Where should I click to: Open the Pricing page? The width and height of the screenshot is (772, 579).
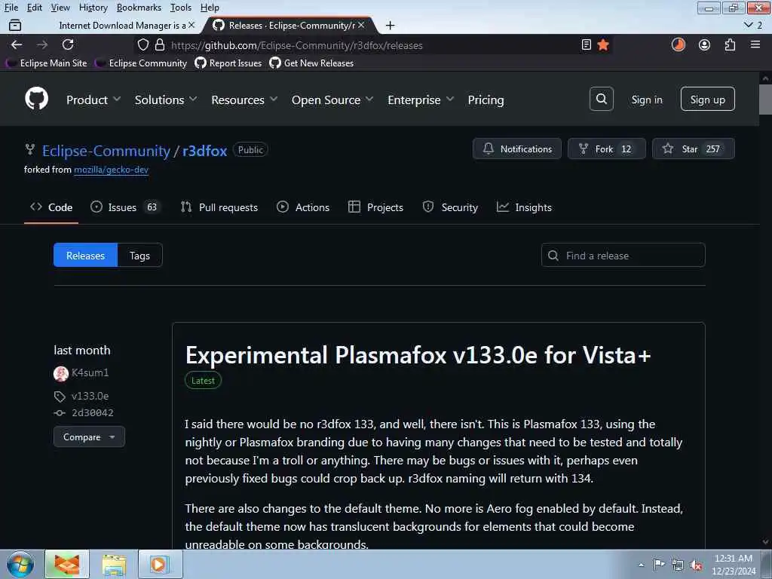[486, 100]
